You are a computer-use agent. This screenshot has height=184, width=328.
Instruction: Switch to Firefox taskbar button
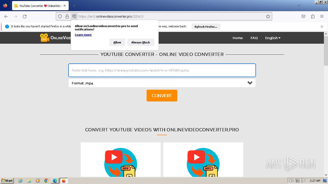[64, 181]
